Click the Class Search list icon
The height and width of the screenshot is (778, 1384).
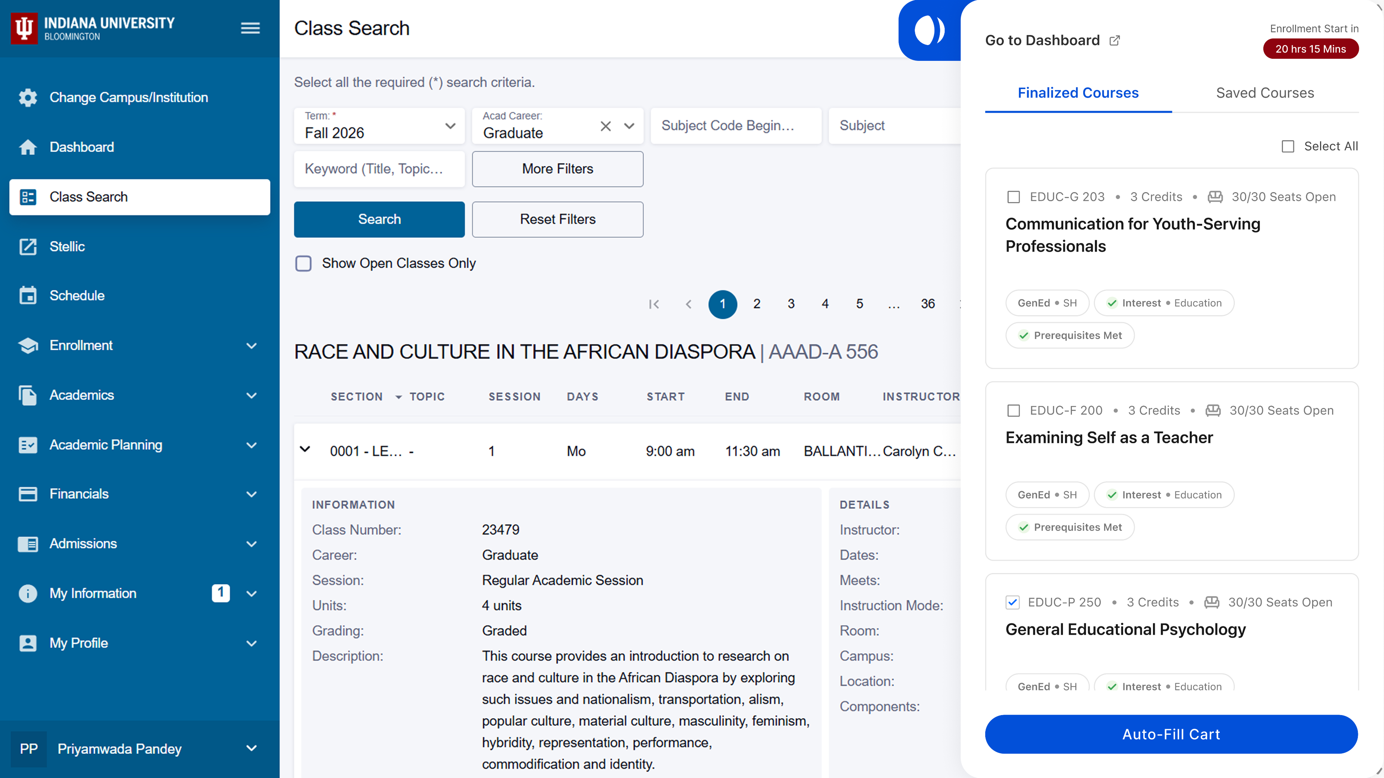coord(28,197)
